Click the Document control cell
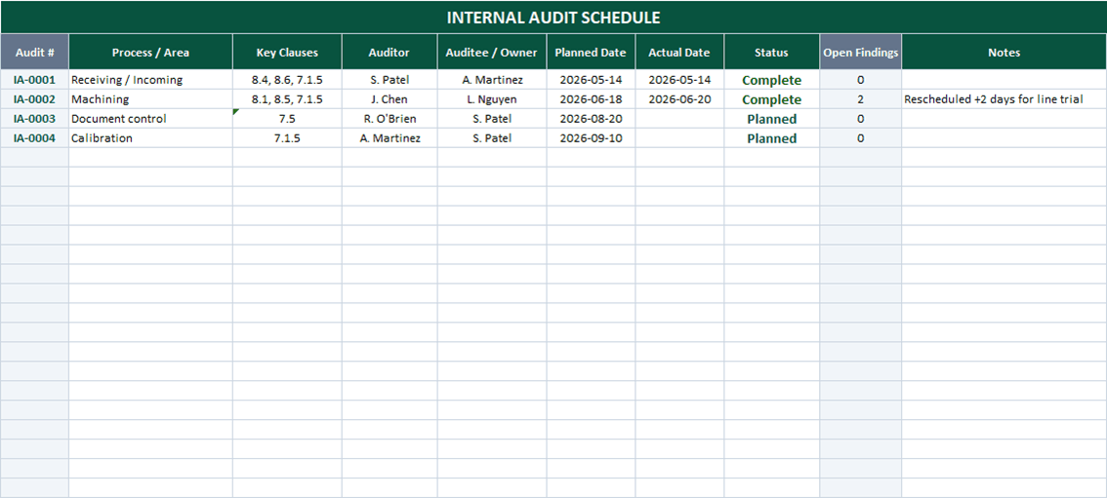This screenshot has width=1107, height=498. (x=150, y=118)
